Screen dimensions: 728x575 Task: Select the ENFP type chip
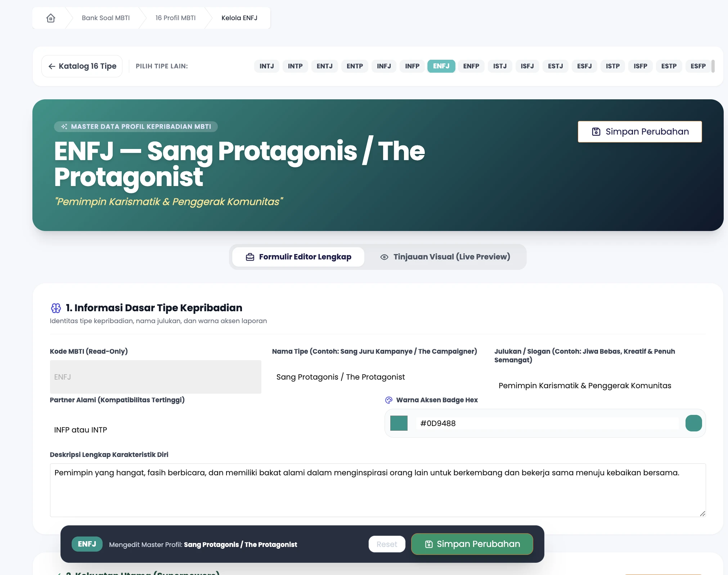[471, 66]
